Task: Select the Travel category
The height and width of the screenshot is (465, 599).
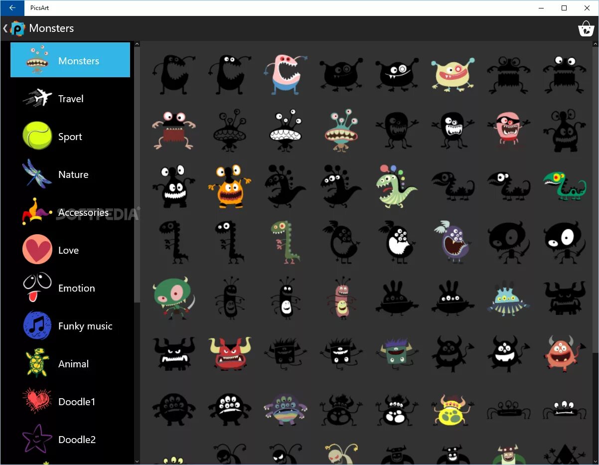Action: pyautogui.click(x=71, y=99)
